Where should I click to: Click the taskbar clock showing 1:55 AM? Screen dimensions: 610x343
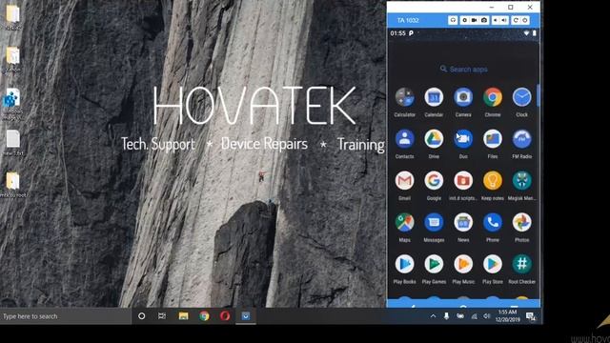tap(508, 315)
